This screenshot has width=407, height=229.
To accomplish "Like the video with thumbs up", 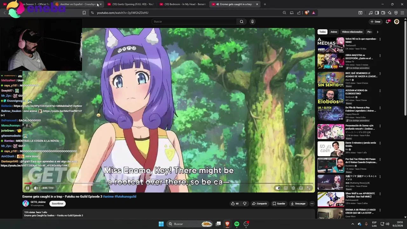I will [235, 204].
